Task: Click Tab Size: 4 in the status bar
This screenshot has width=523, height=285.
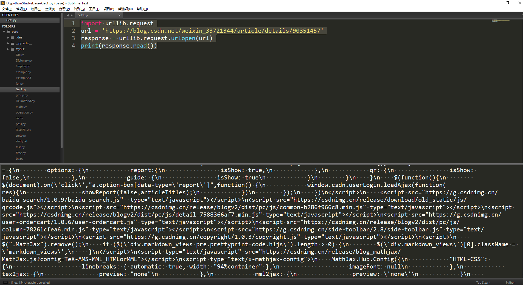Action: 483,282
